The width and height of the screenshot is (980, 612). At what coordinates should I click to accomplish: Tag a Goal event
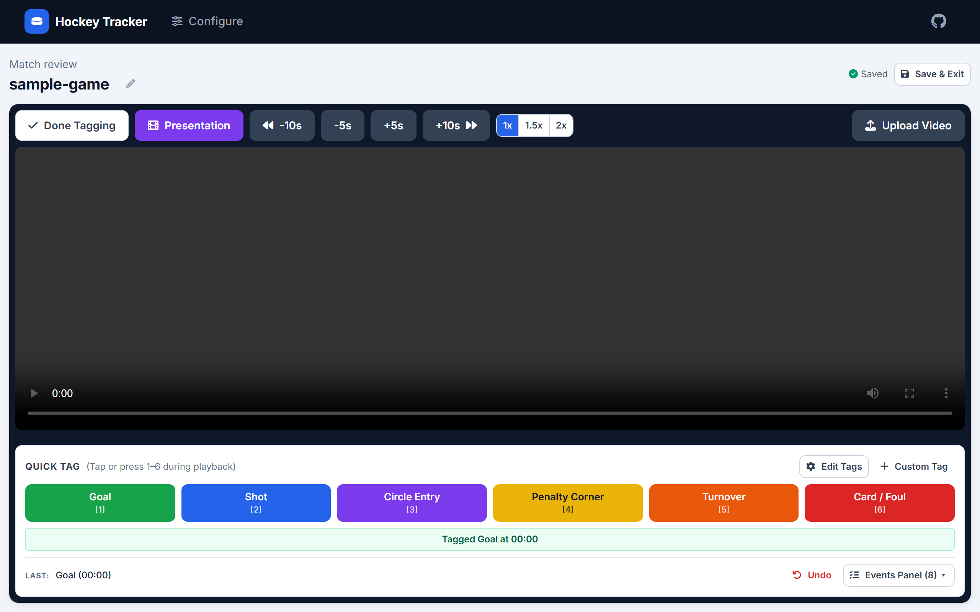click(100, 503)
